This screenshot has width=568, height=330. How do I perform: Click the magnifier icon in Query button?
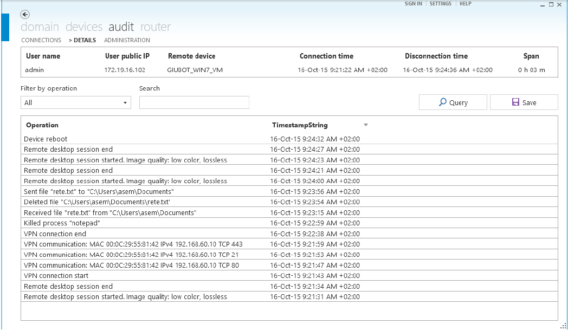(x=442, y=102)
